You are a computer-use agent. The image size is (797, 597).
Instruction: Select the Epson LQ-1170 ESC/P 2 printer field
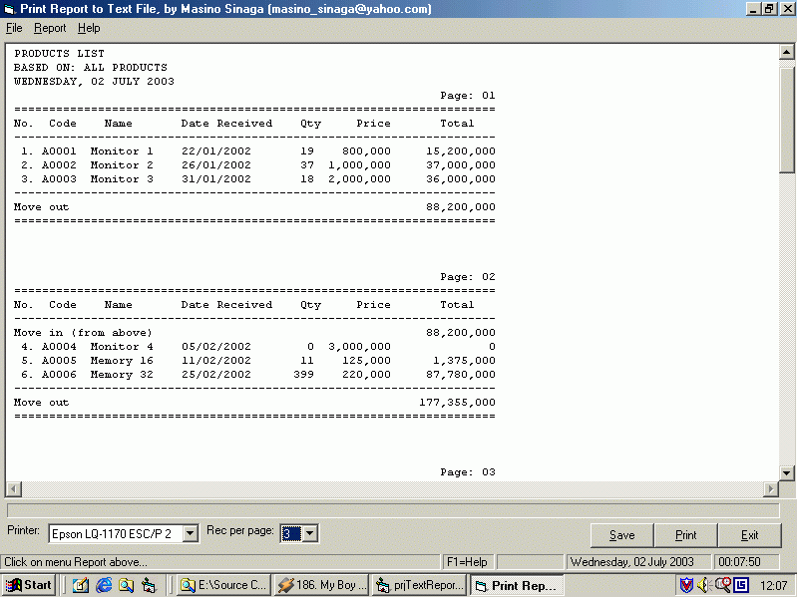click(116, 533)
